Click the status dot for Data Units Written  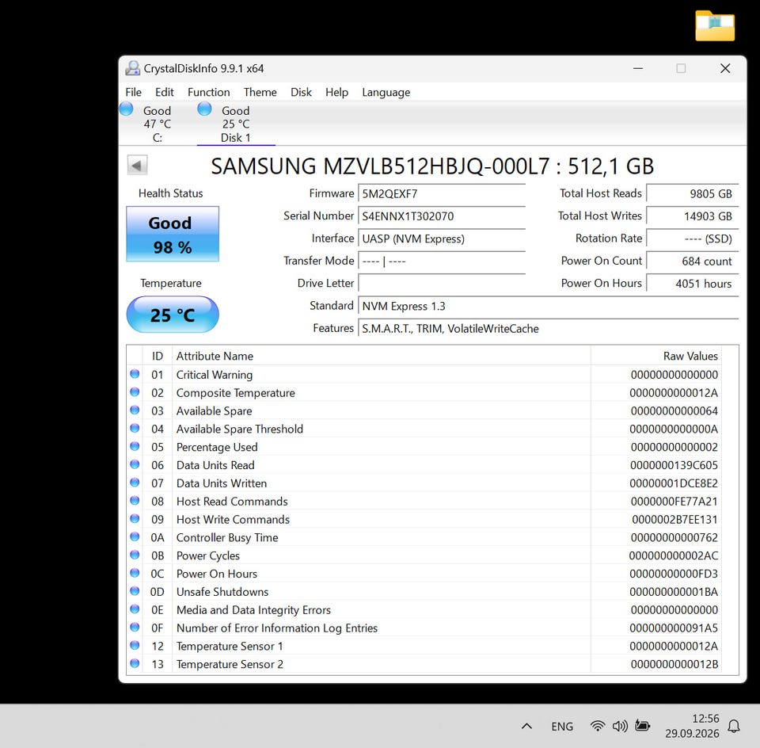pos(135,483)
